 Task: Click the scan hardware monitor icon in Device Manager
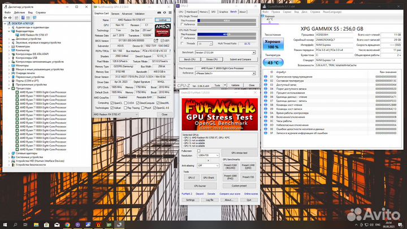[34, 18]
